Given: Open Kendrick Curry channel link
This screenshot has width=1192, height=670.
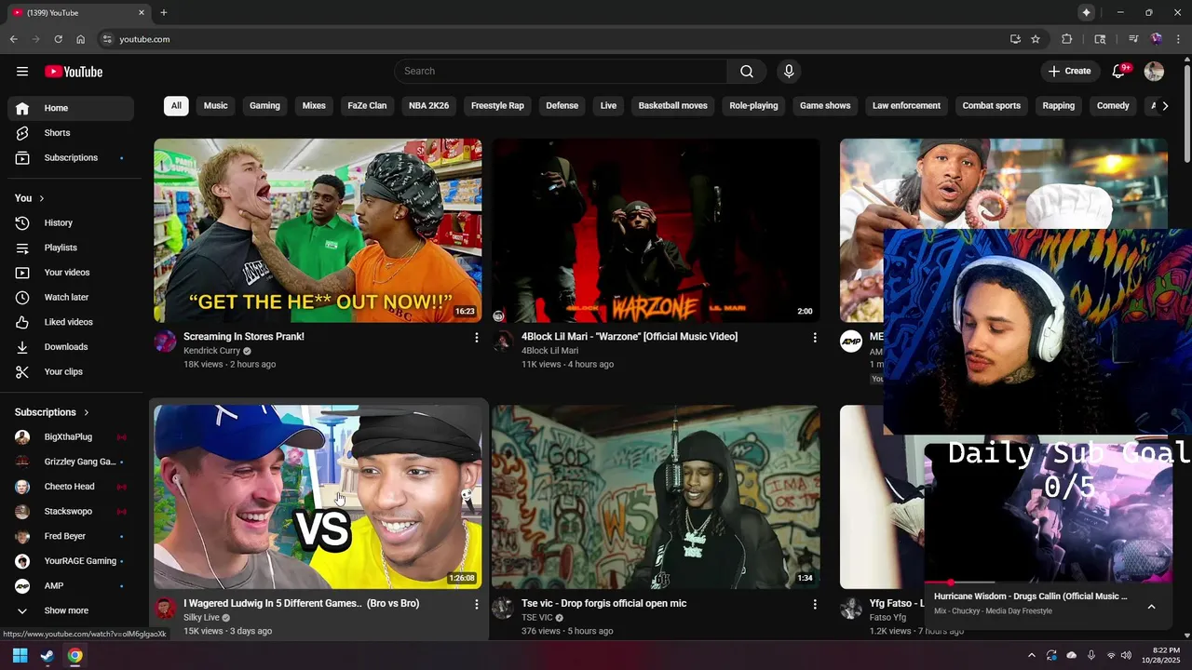Looking at the screenshot, I should pyautogui.click(x=211, y=351).
